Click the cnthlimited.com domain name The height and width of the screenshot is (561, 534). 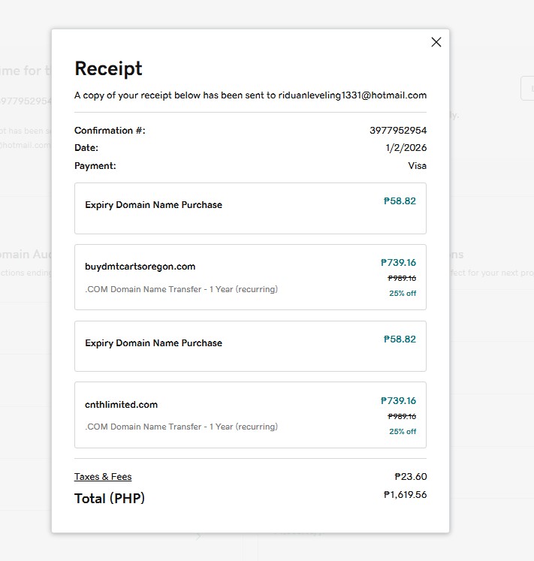[x=121, y=405]
